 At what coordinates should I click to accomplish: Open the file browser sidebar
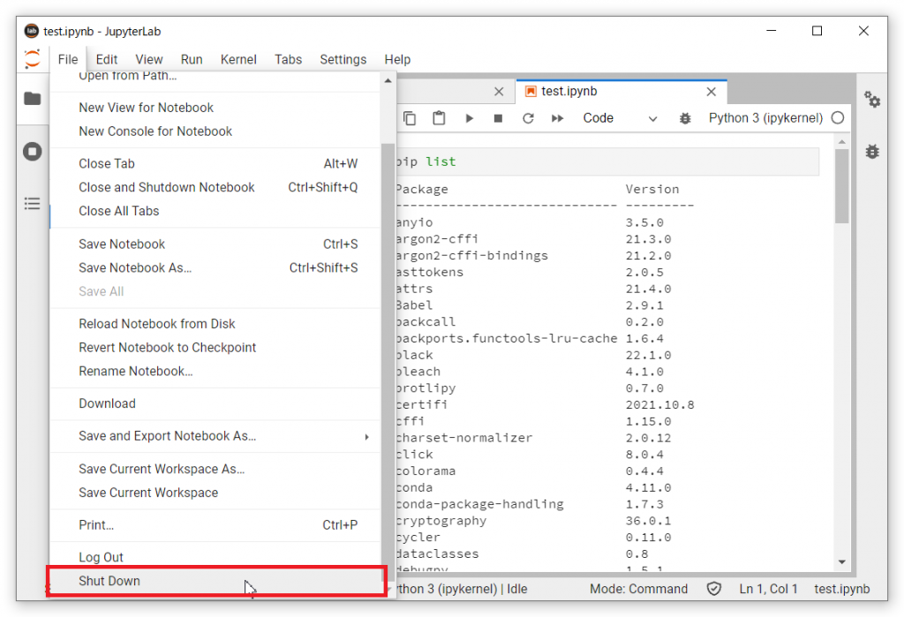tap(32, 99)
